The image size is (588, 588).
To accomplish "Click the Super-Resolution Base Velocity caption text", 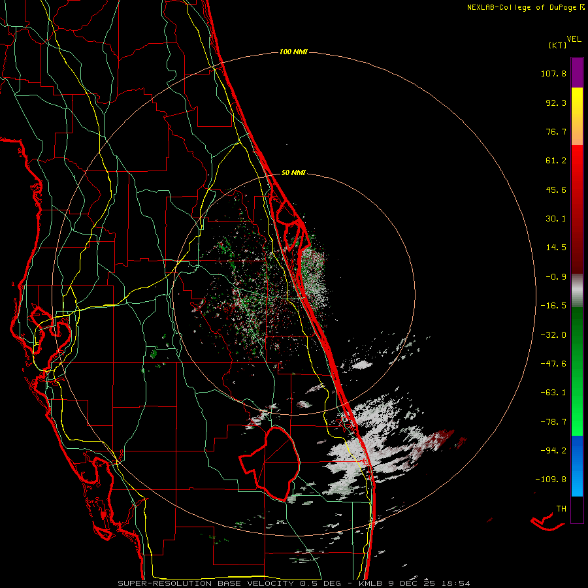I will click(293, 583).
